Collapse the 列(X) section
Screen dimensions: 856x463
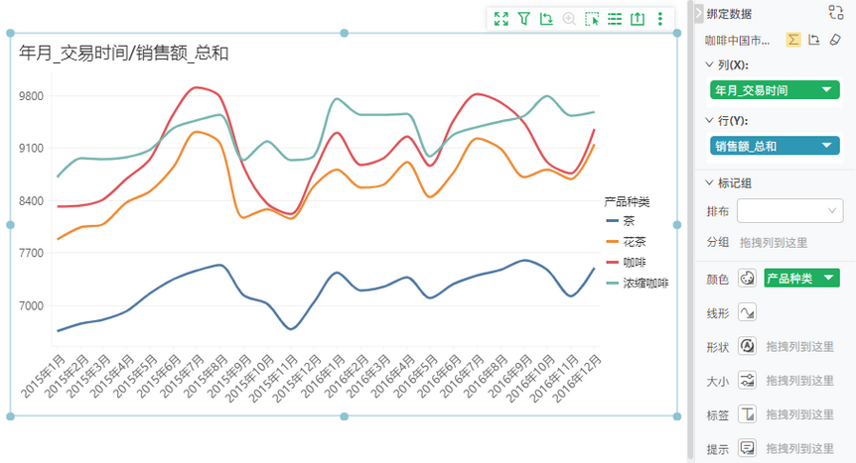(709, 64)
